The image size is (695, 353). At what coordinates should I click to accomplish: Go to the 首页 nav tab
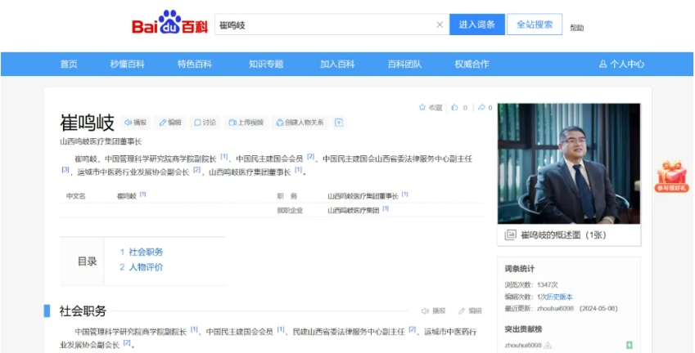pos(69,64)
